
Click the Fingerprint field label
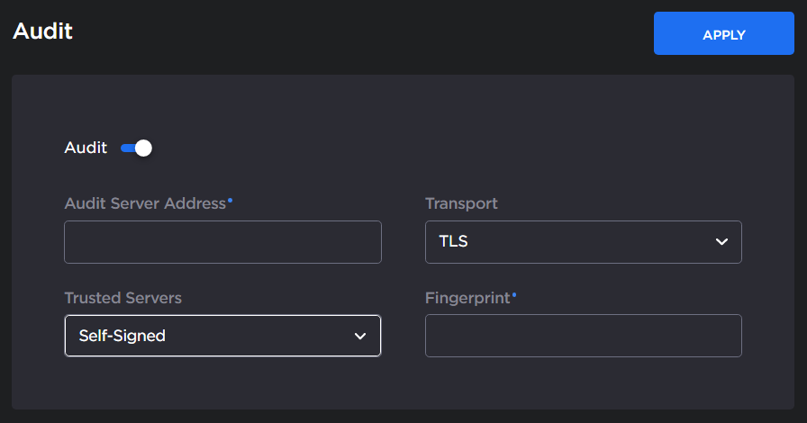pos(467,297)
